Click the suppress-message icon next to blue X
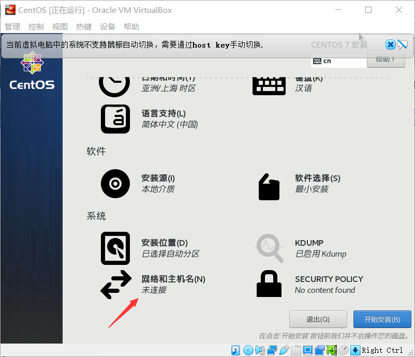Screen dimensions: 415x357 pos(402,44)
